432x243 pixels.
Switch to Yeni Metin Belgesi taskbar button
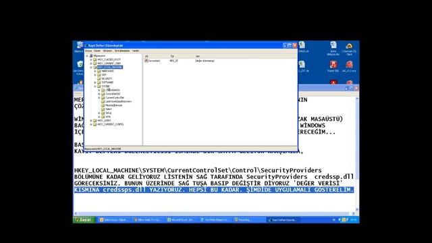[215, 220]
